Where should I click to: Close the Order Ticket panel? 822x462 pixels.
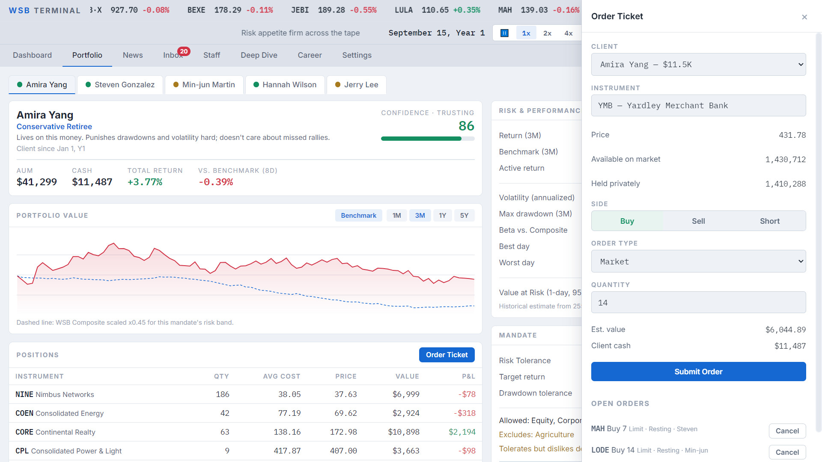pos(804,17)
